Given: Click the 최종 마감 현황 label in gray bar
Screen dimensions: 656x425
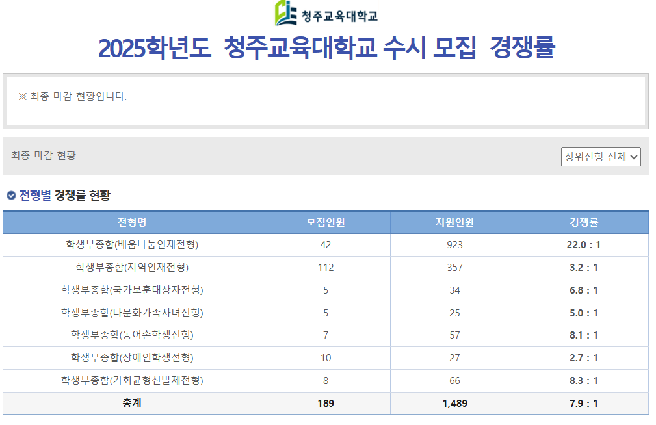Looking at the screenshot, I should tap(44, 155).
